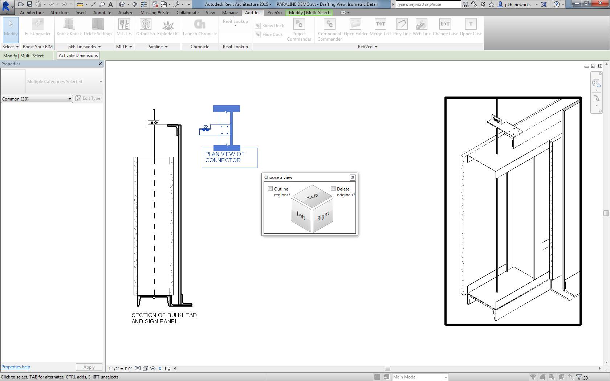Image resolution: width=610 pixels, height=381 pixels.
Task: Toggle the visual style icon in view control bar
Action: point(145,368)
